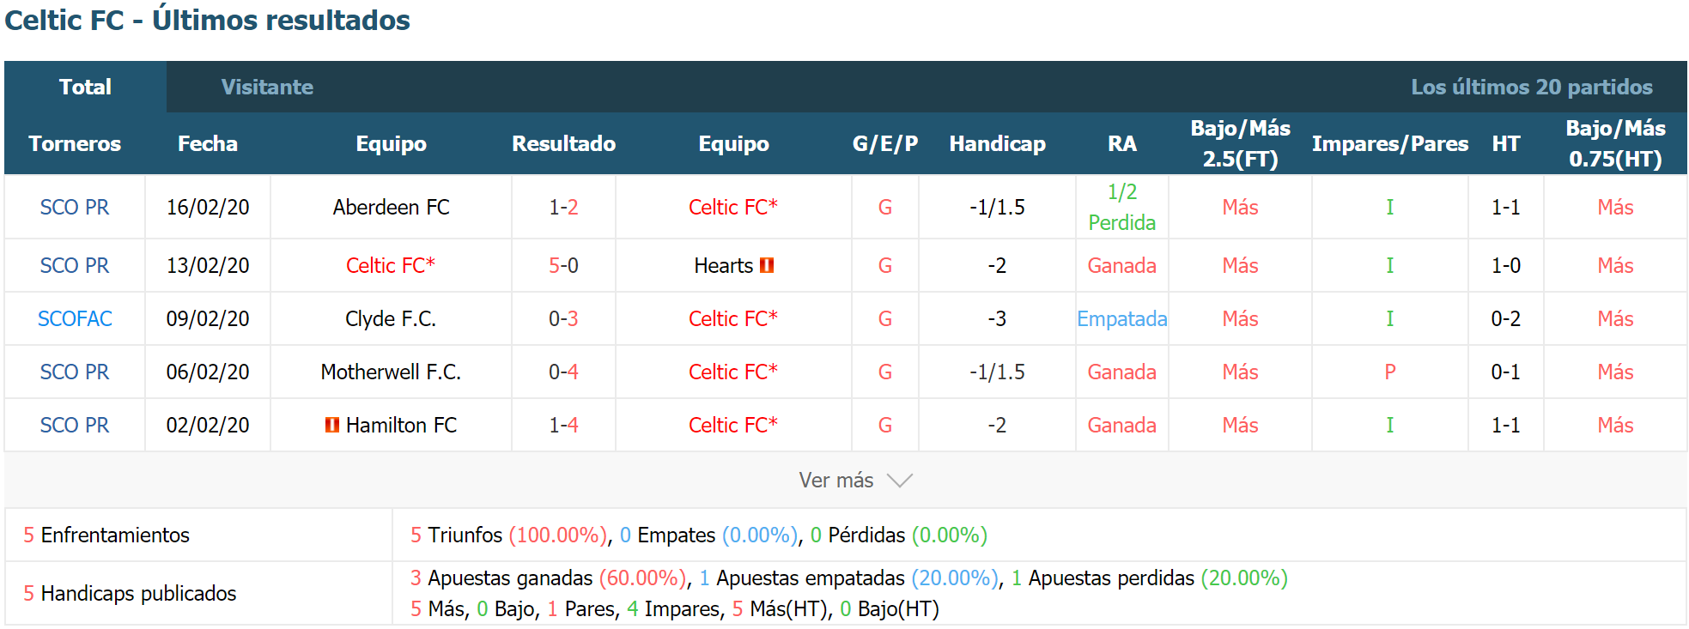Open the Los últimos 20 partidos selector
Image resolution: width=1689 pixels, height=629 pixels.
pyautogui.click(x=1531, y=87)
